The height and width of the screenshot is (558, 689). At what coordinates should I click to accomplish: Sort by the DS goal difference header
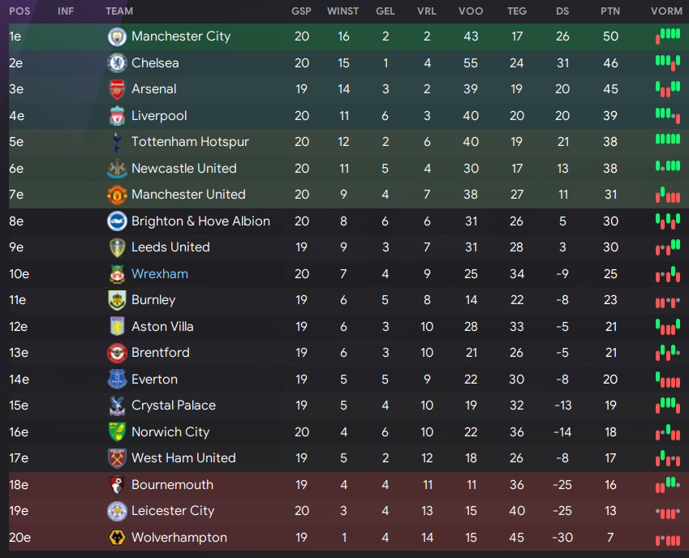click(562, 11)
